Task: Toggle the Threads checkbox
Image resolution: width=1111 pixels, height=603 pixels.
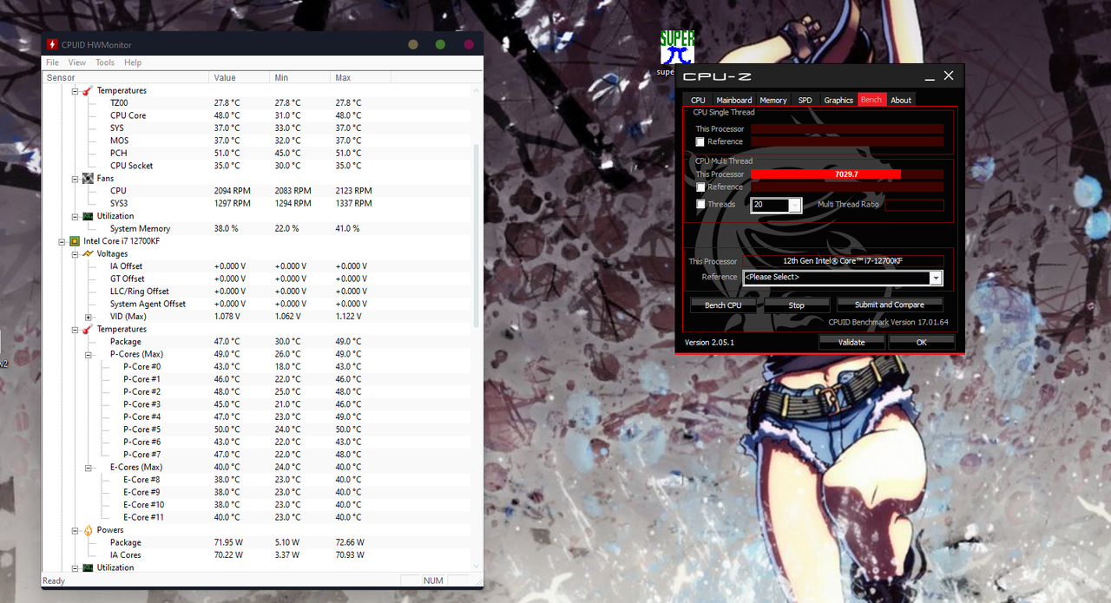Action: click(700, 205)
